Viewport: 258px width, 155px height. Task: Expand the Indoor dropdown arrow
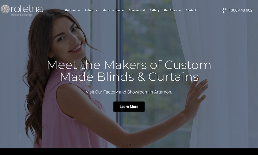pos(96,10)
